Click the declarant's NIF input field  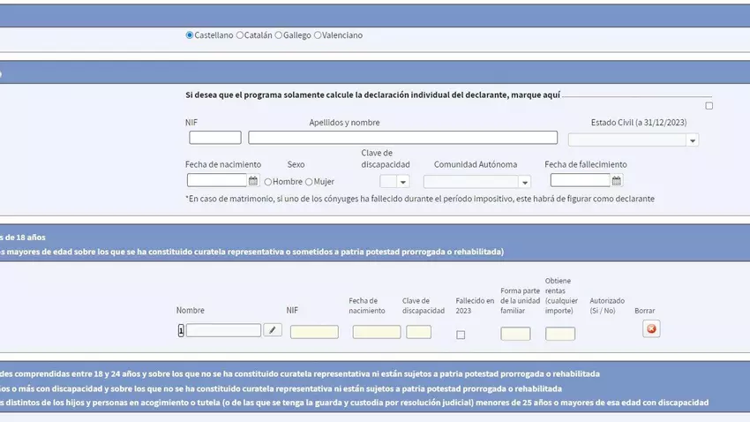[214, 138]
